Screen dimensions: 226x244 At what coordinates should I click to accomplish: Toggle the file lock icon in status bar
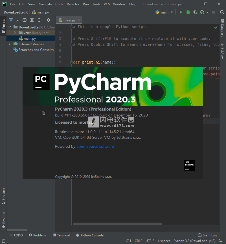220,241
